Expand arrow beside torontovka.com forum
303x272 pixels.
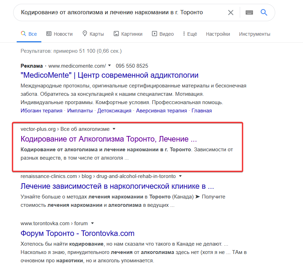click(x=92, y=223)
